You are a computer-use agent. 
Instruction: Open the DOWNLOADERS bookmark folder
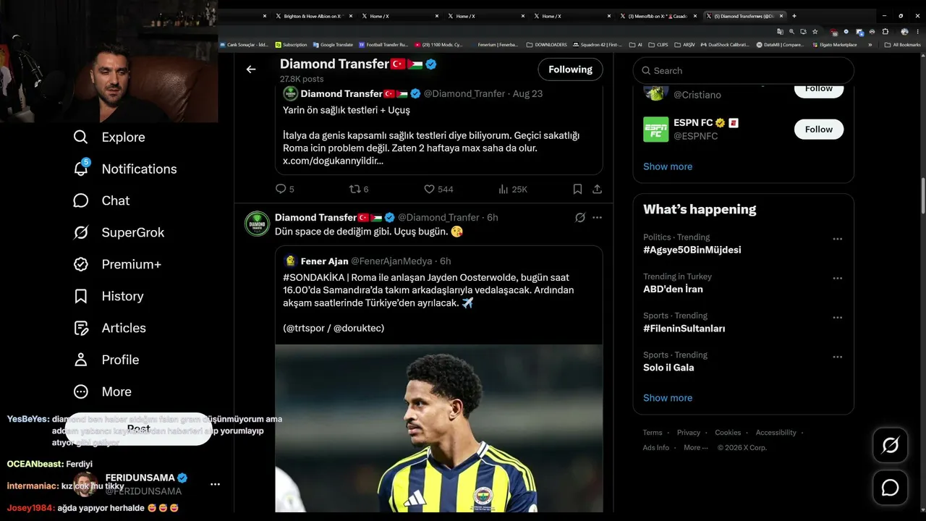tap(547, 45)
